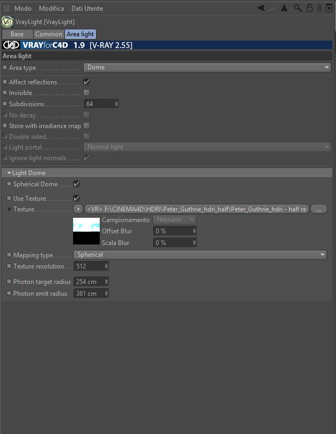
Task: Click the keyframe dot beside Texture resolution
Action: point(9,266)
